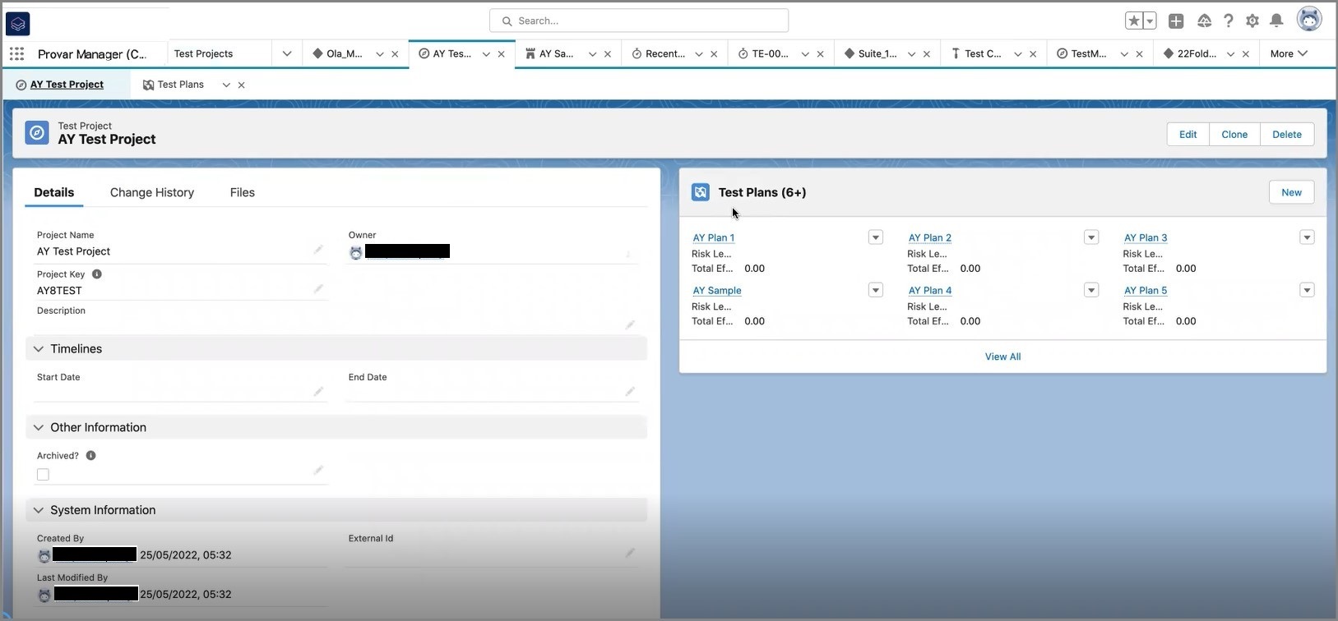Click the Provar Manager logo icon
This screenshot has height=621, width=1338.
click(17, 24)
